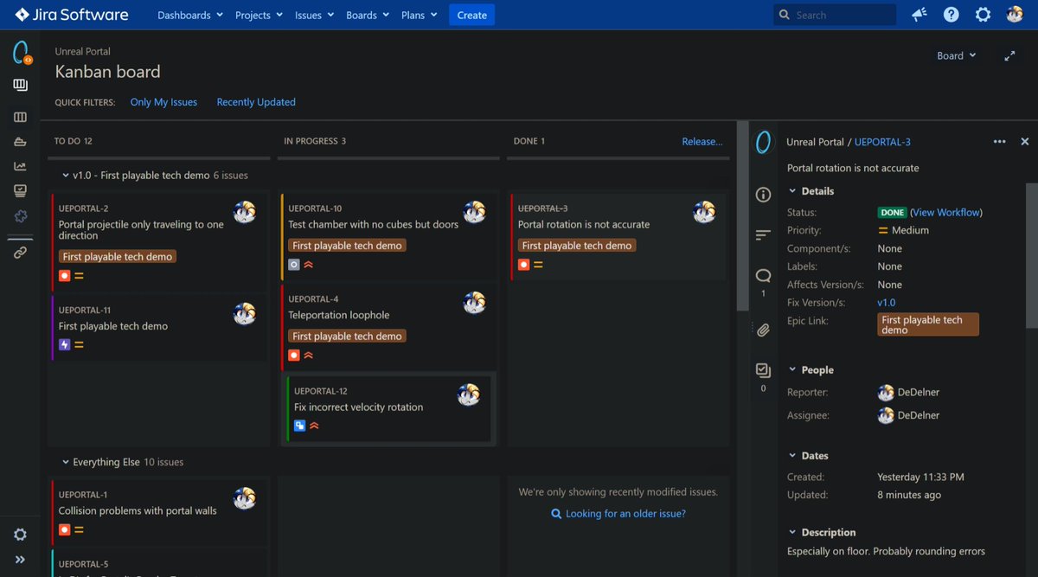Image resolution: width=1038 pixels, height=577 pixels.
Task: Enter fullscreen mode with expand arrows icon
Action: click(1009, 55)
